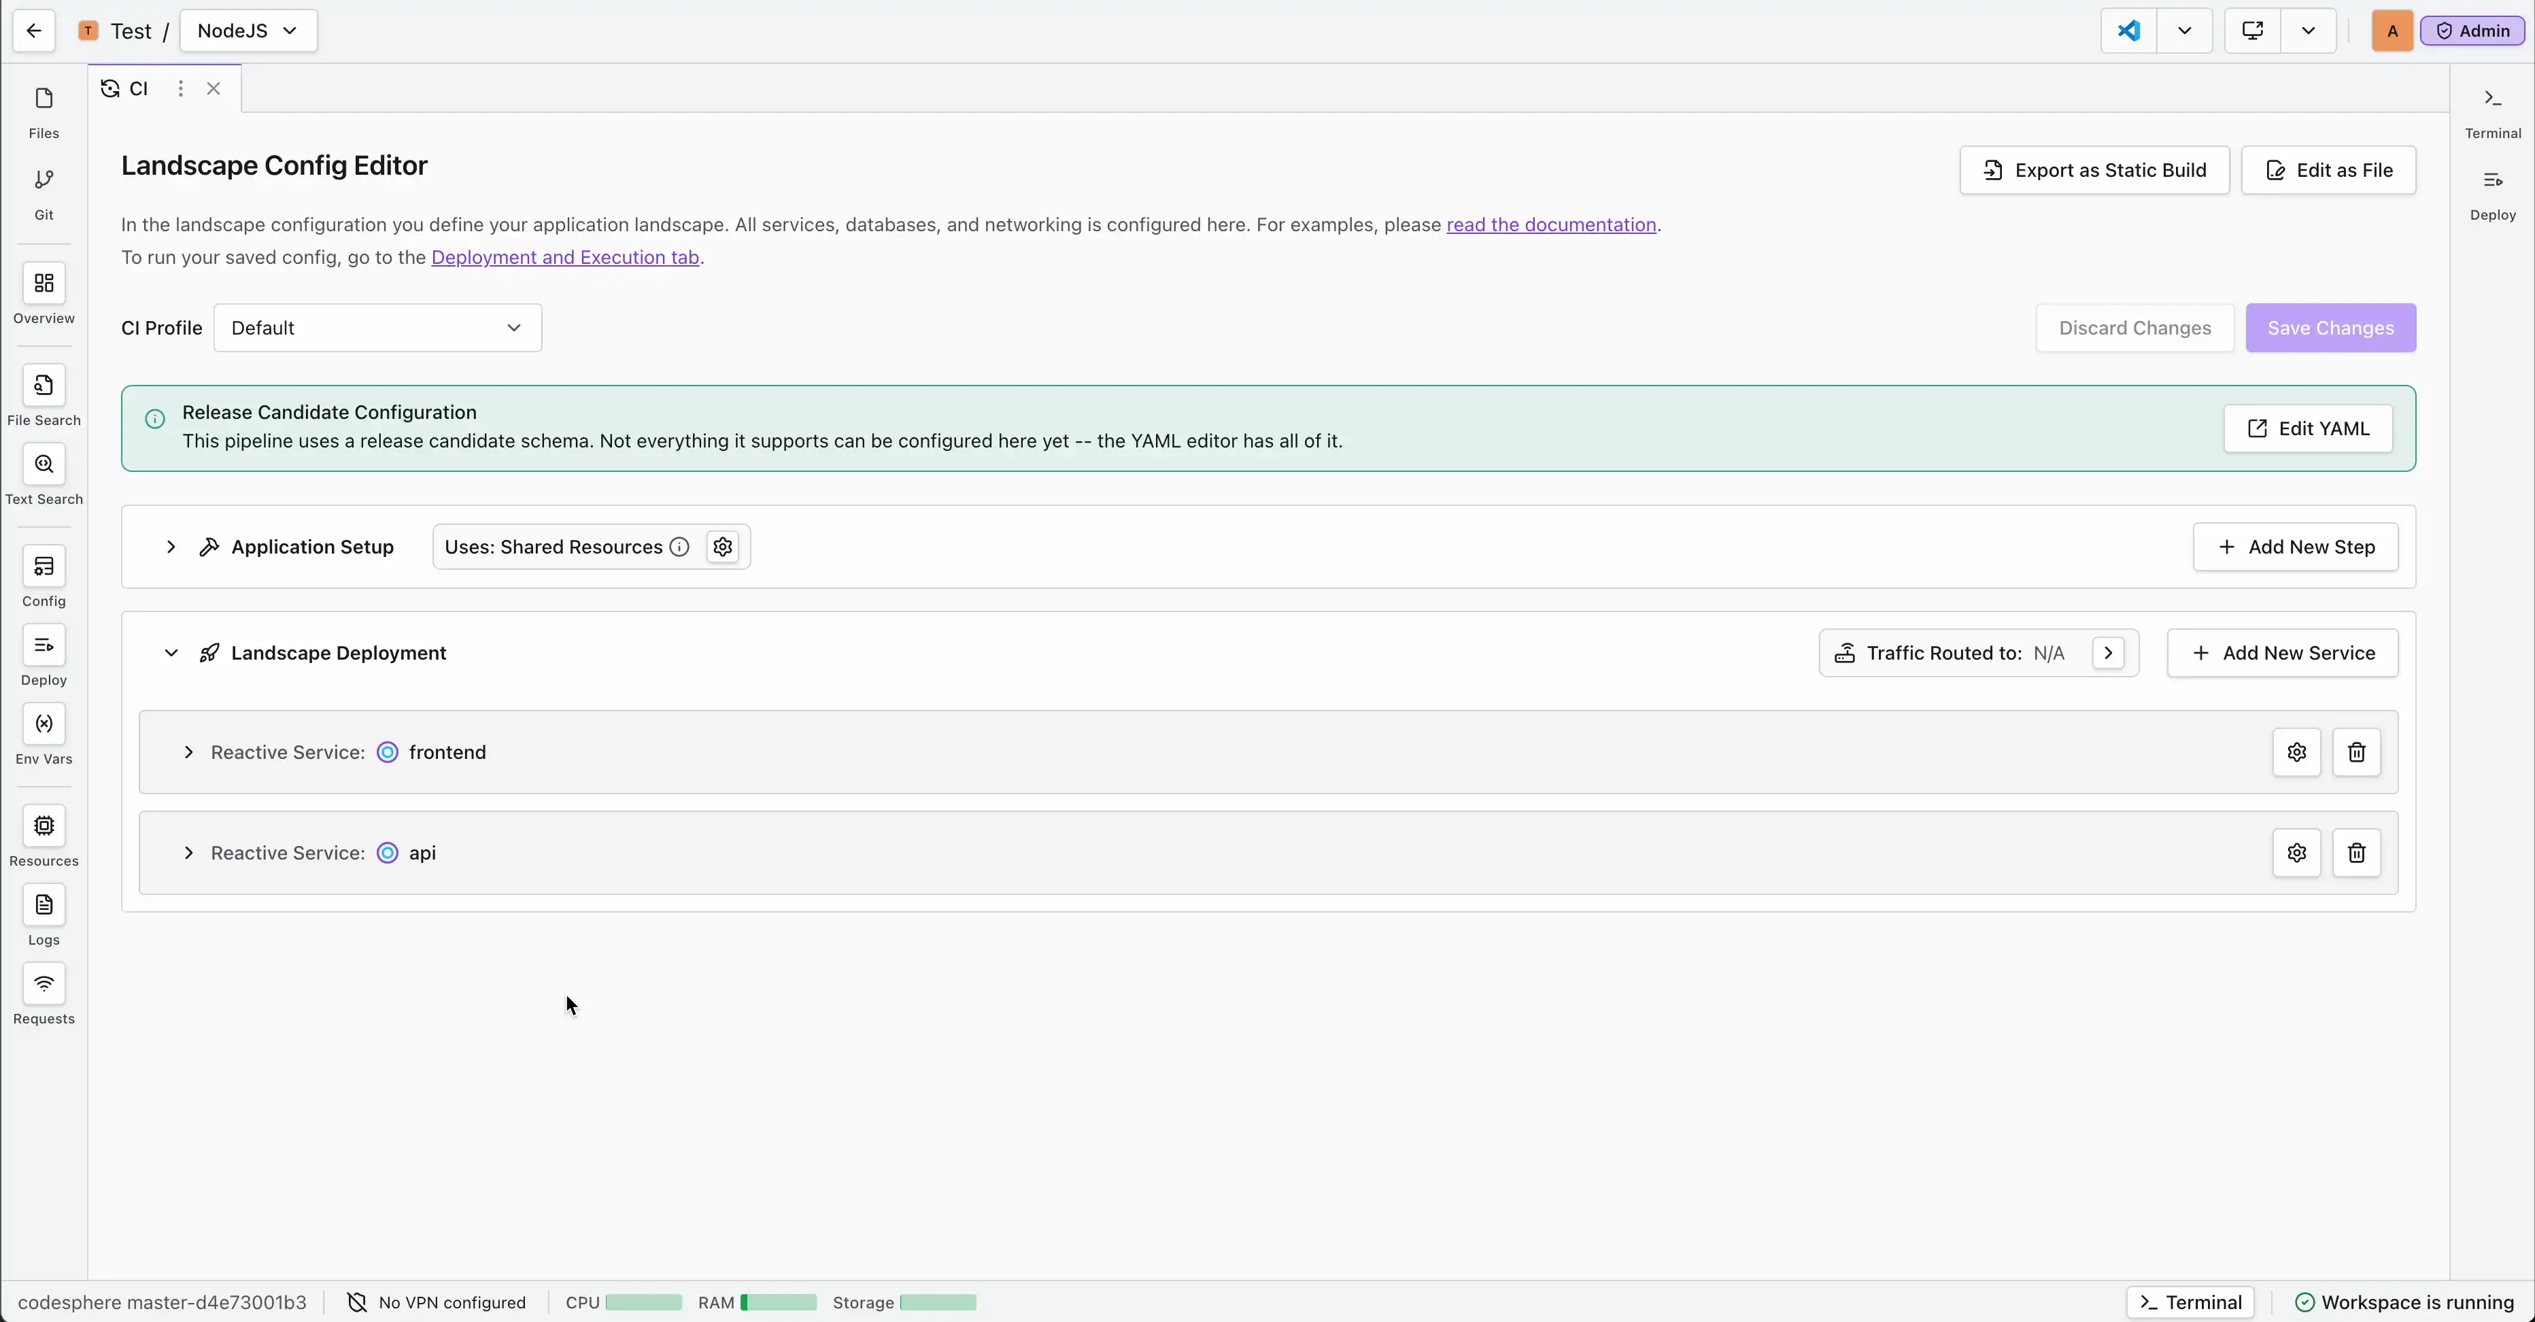This screenshot has width=2535, height=1322.
Task: Expand the Application Setup section
Action: (171, 546)
